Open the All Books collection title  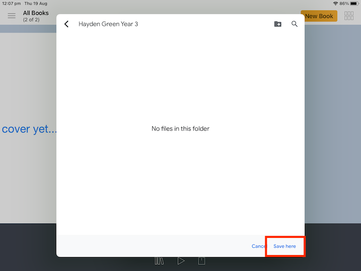pos(36,13)
